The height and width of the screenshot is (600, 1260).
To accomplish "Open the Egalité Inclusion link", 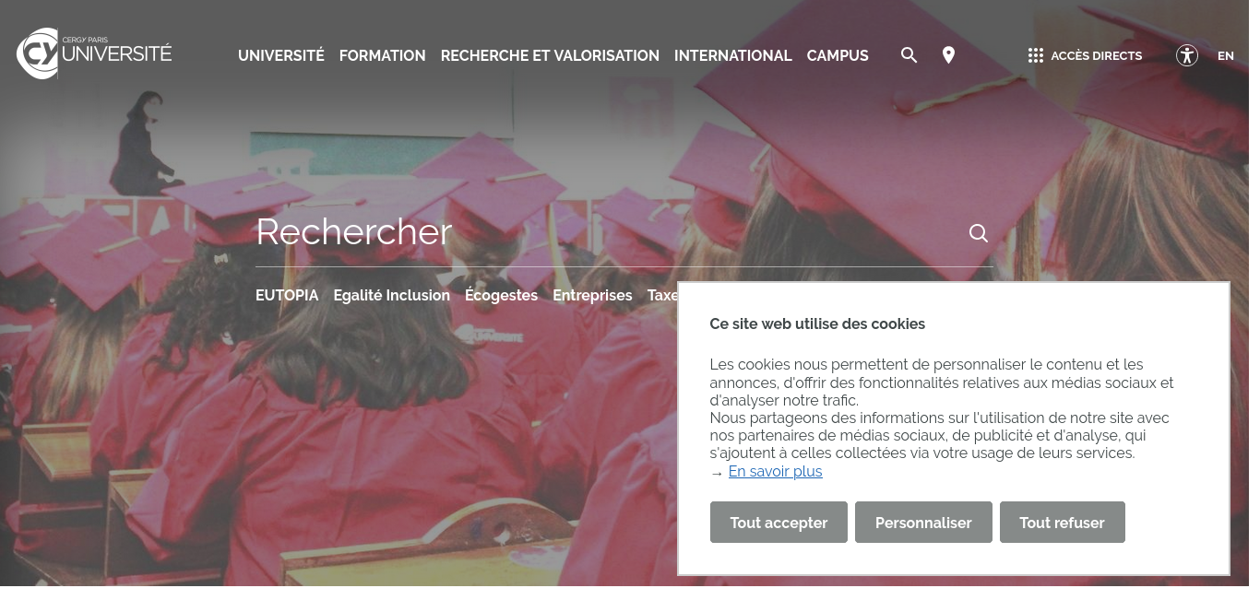I will coord(392,295).
